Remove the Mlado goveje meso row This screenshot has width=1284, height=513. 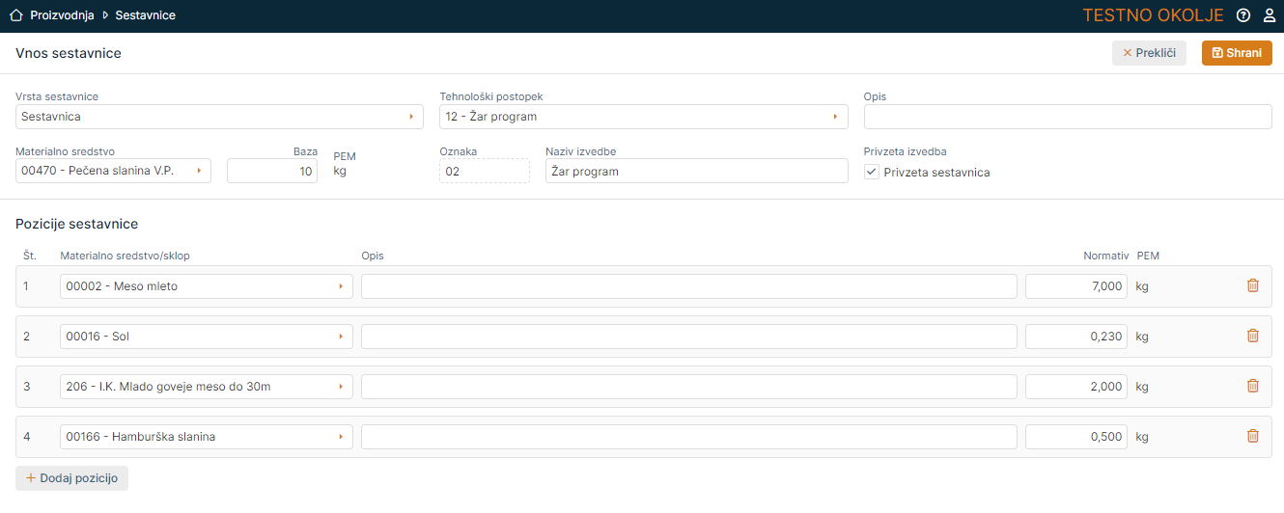pos(1253,386)
